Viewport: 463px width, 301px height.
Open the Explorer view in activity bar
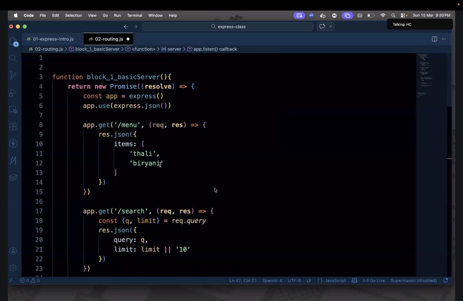coord(13,41)
